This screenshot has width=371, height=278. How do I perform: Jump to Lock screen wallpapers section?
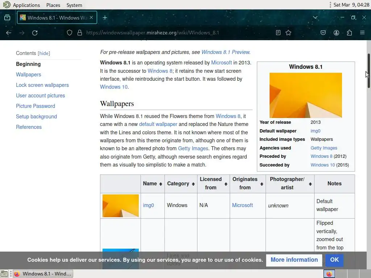42,85
